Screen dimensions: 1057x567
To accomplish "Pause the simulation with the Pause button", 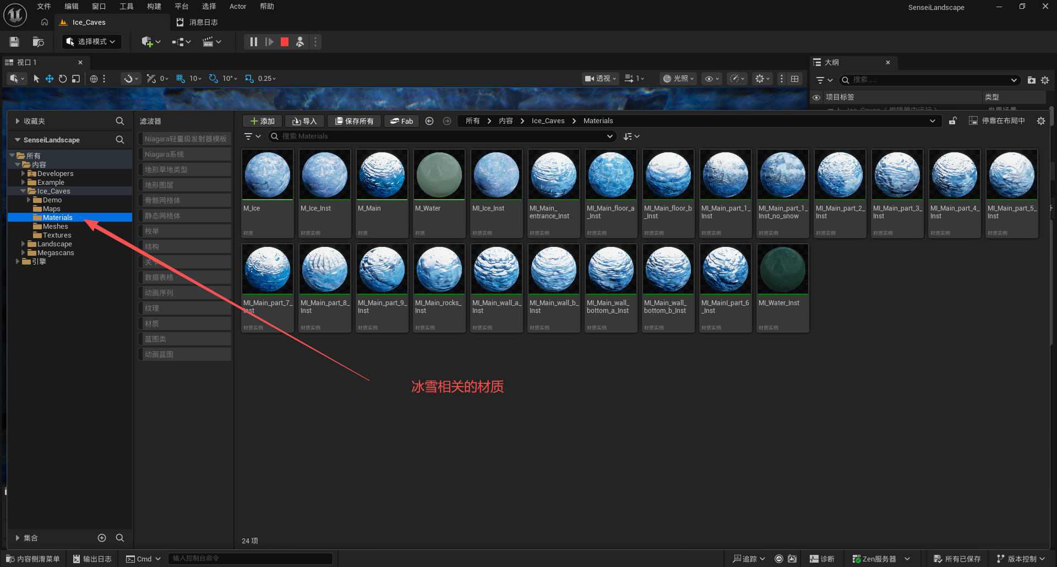I will [x=253, y=42].
